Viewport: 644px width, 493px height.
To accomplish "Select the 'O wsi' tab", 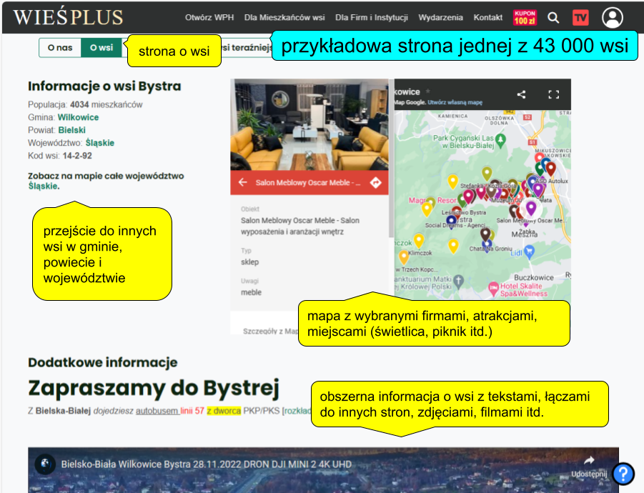I will (101, 48).
